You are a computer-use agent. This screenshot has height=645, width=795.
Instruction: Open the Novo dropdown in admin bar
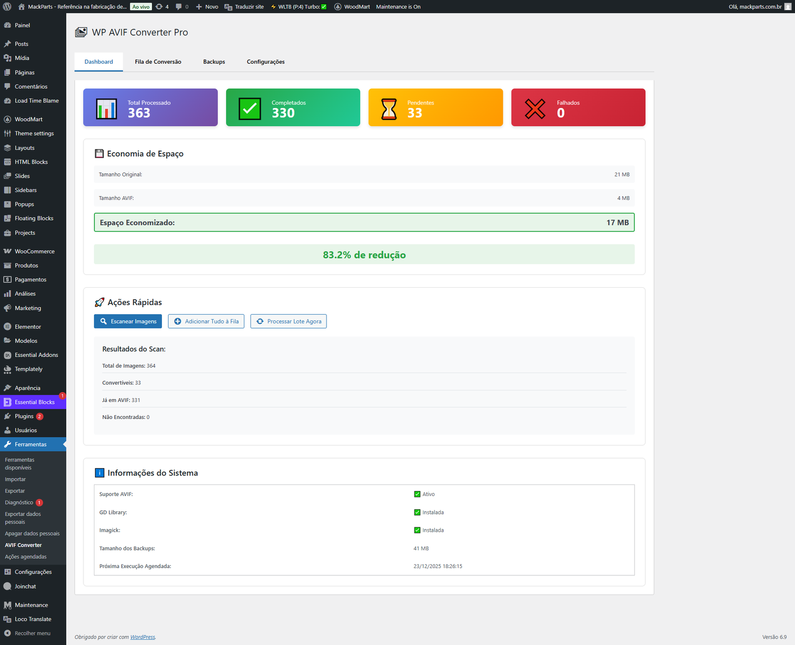(207, 6)
